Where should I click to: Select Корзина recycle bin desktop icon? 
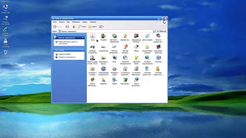pyautogui.click(x=5, y=54)
